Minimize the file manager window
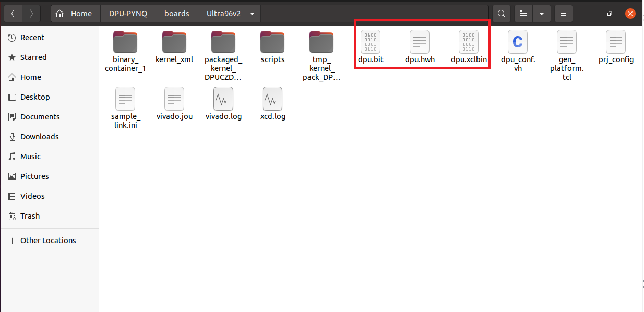Image resolution: width=644 pixels, height=312 pixels. (x=589, y=14)
